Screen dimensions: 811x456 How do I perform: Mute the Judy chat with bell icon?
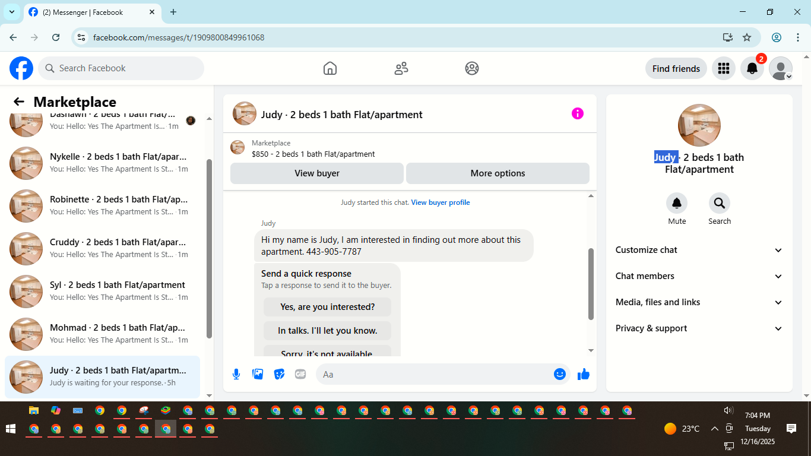tap(677, 204)
